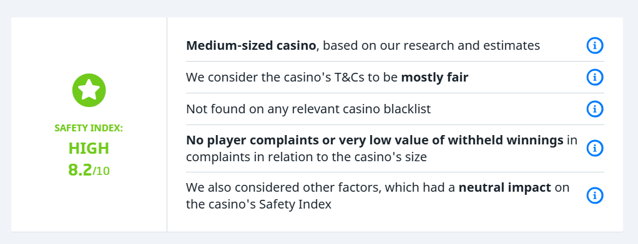638x244 pixels.
Task: Click the HIGH safety rating text
Action: [89, 149]
